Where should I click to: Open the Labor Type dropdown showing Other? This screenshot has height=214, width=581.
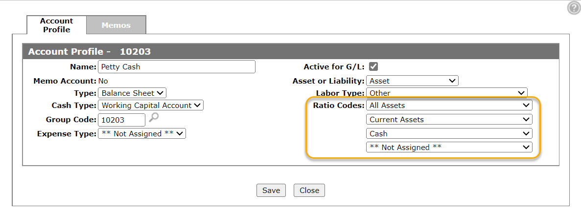coord(446,93)
